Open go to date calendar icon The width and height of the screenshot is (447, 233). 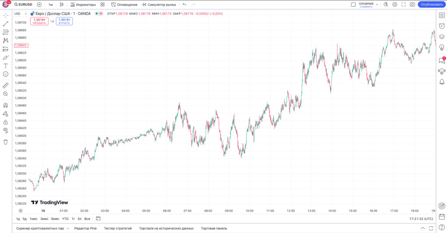(x=98, y=219)
